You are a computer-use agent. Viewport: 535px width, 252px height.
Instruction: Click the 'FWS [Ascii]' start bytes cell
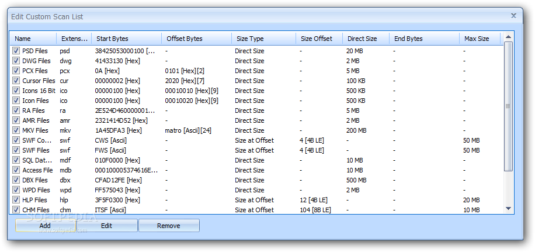(112, 150)
